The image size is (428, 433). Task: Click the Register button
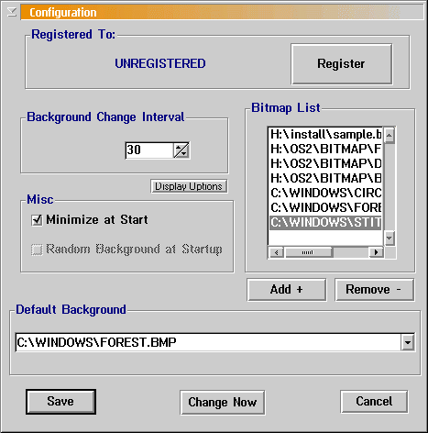coord(341,64)
